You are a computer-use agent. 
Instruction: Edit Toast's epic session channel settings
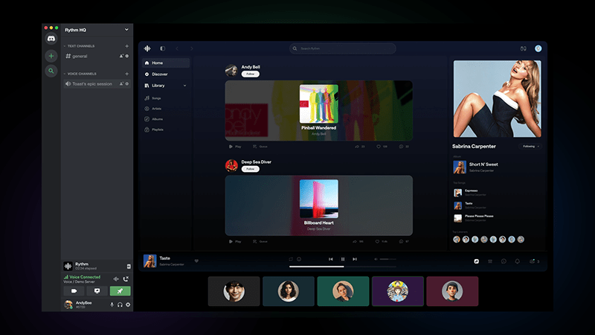click(127, 84)
